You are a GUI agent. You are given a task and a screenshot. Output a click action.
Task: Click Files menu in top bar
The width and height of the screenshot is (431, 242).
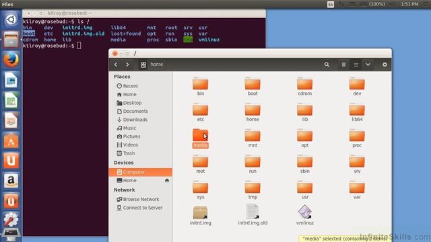[7, 4]
